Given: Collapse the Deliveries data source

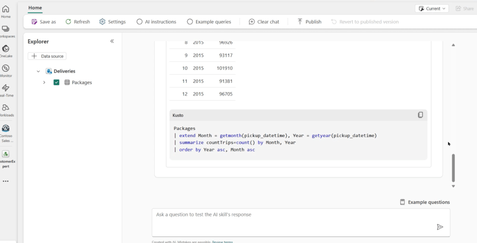Looking at the screenshot, I should point(38,71).
